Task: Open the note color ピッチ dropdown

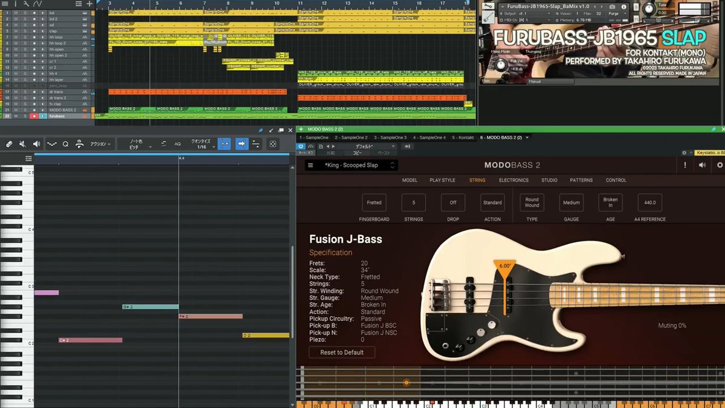Action: tap(134, 144)
